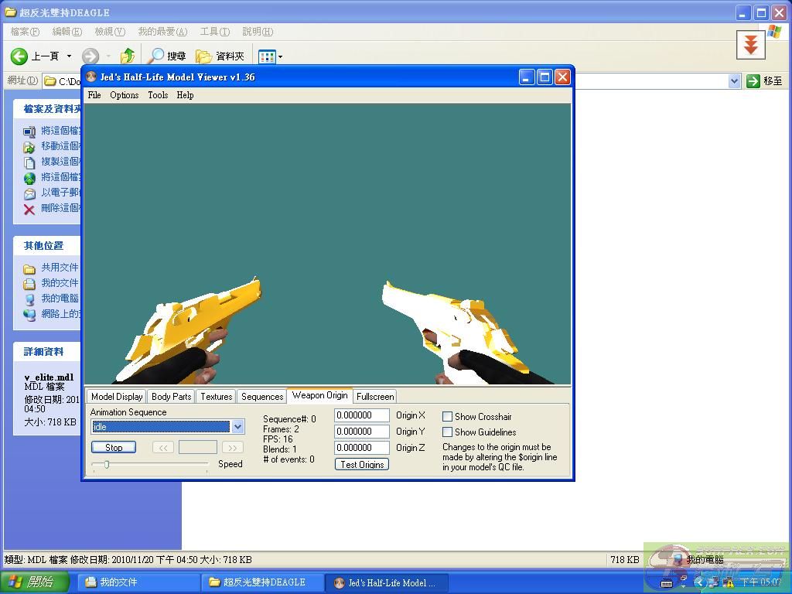Open the Explorer 我的最愛(A) menu
Image resolution: width=792 pixels, height=594 pixels.
point(162,32)
